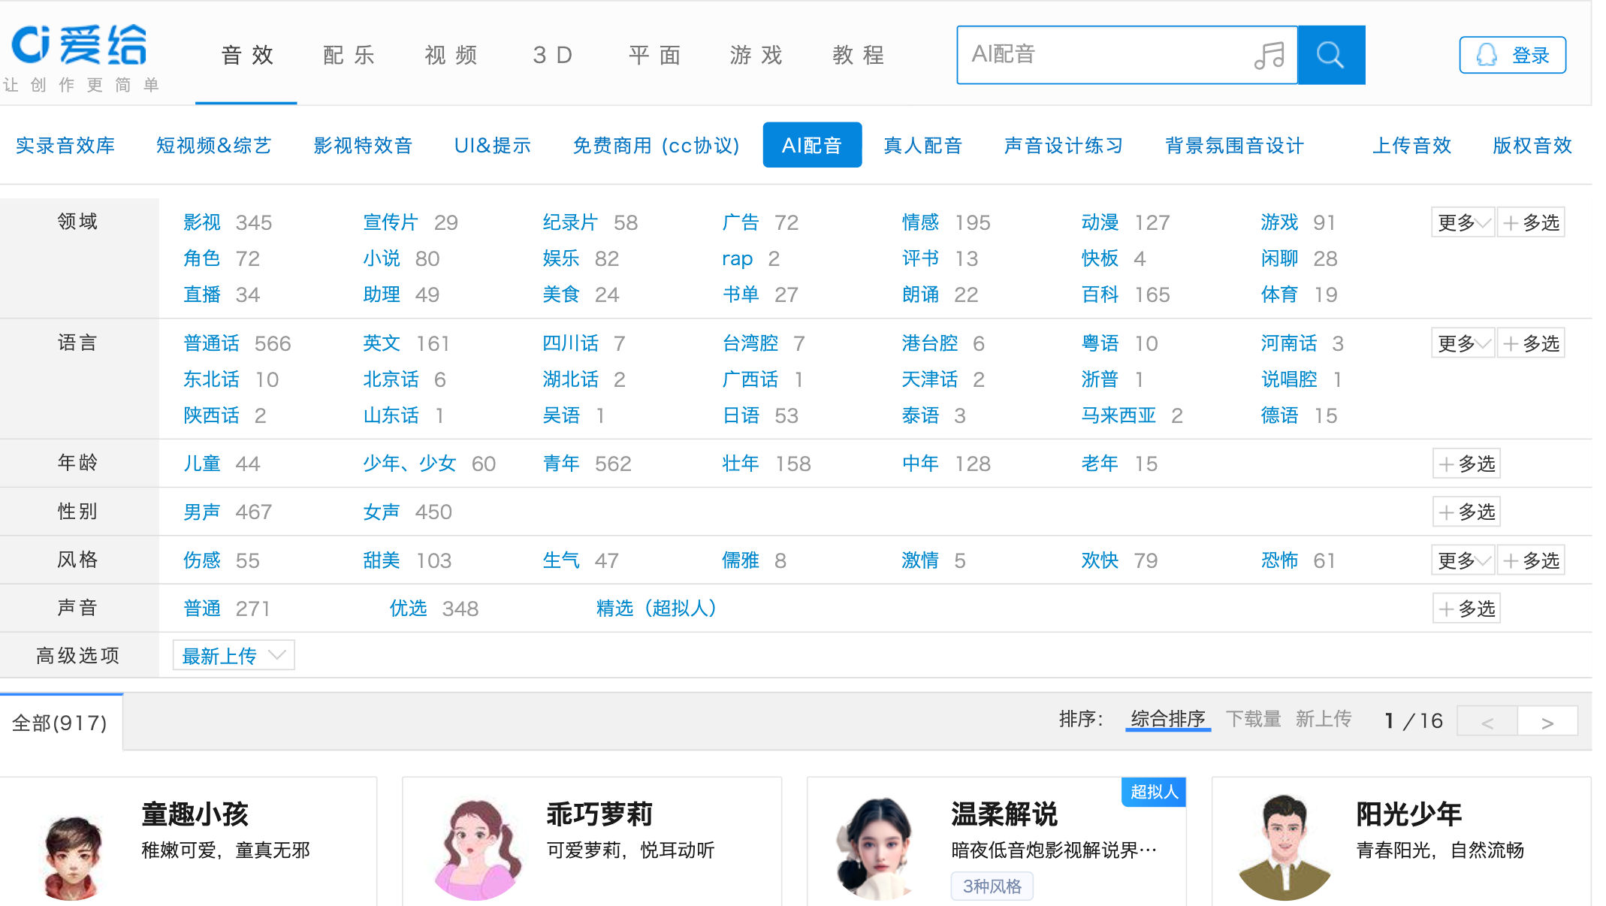Switch to the 视频 main tab
This screenshot has width=1606, height=906.
(451, 56)
